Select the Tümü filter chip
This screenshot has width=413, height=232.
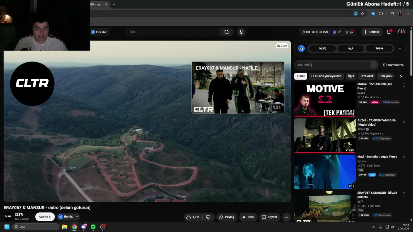click(301, 76)
